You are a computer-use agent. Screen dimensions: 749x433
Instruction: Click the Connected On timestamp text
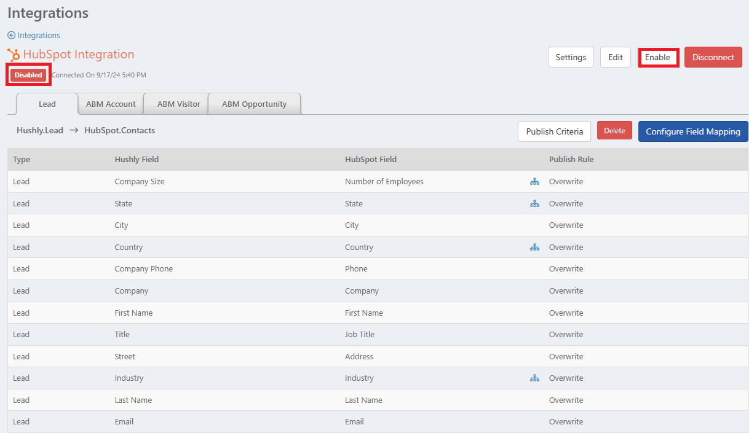tap(99, 75)
